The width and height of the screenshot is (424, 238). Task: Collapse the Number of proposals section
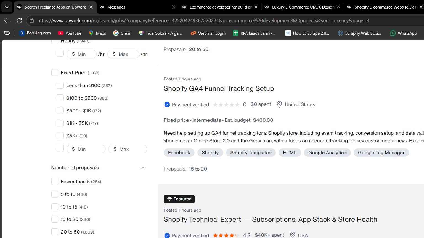coord(143,168)
